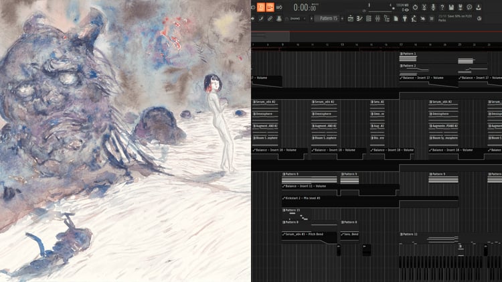Click the Save 50% on FLEX Packs news
The height and width of the screenshot is (282, 502).
pos(455,18)
